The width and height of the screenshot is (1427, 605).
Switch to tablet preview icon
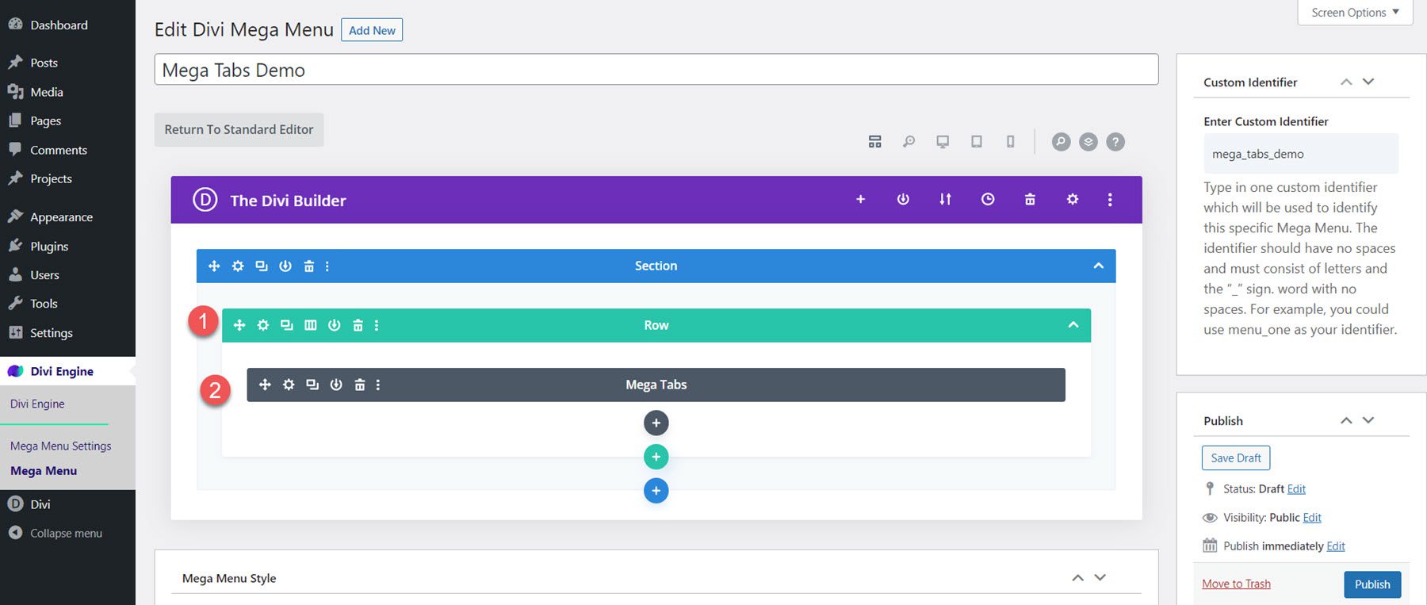[x=977, y=142]
